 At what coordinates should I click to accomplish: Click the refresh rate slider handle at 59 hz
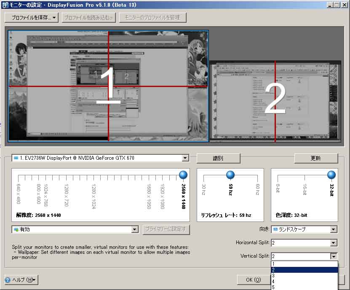[230, 175]
